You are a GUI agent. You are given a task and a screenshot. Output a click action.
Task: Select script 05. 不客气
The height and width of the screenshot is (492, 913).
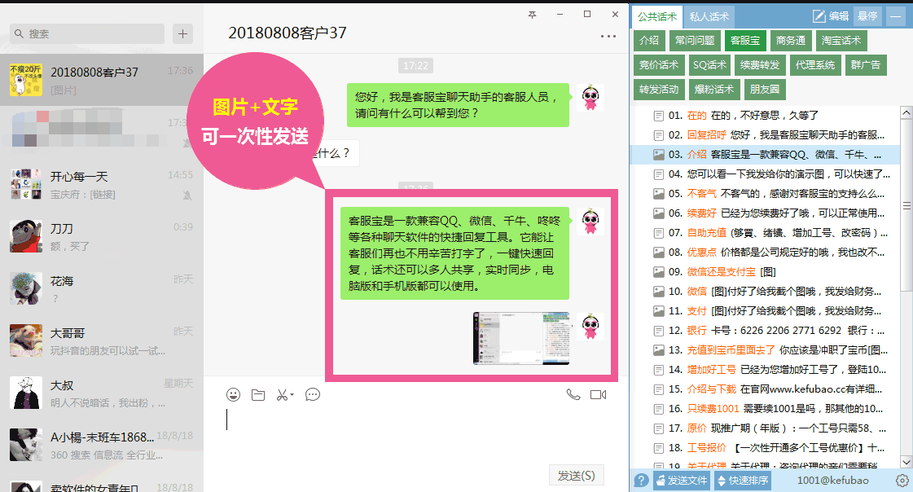click(x=765, y=193)
